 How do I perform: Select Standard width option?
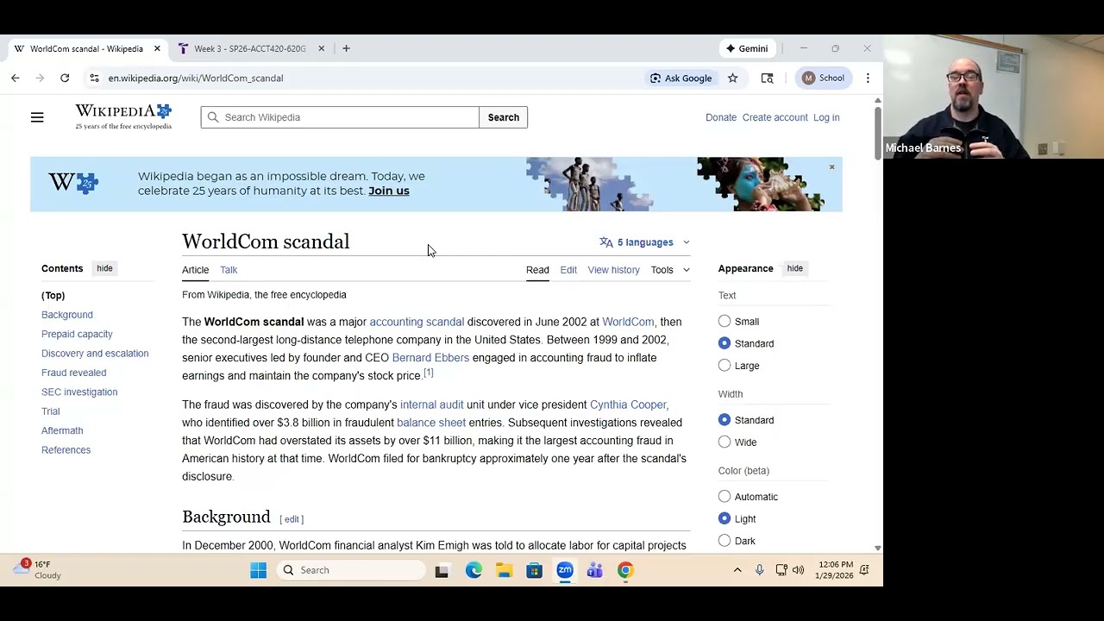click(x=724, y=420)
